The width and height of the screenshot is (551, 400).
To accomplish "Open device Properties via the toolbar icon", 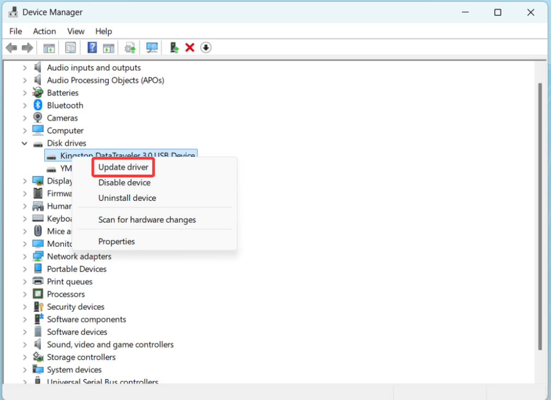I will tap(70, 47).
